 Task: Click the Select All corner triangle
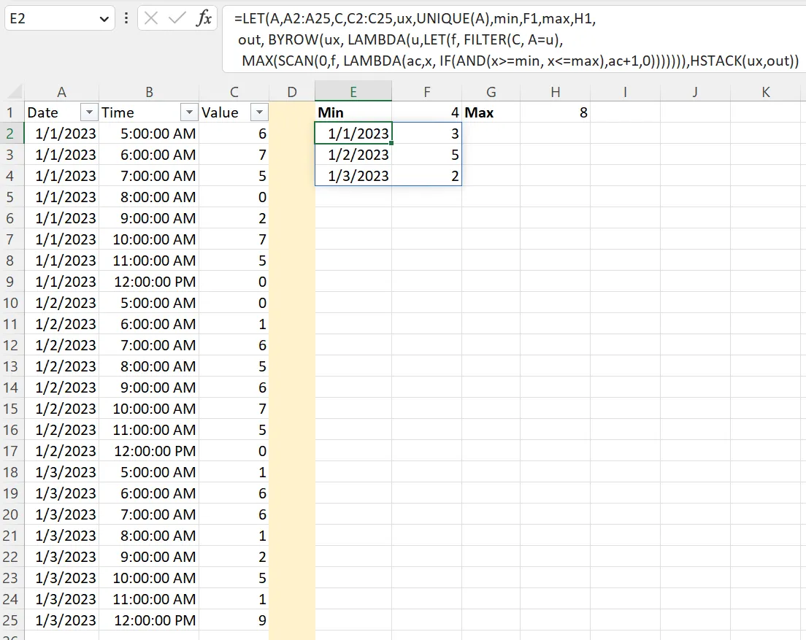[x=15, y=93]
